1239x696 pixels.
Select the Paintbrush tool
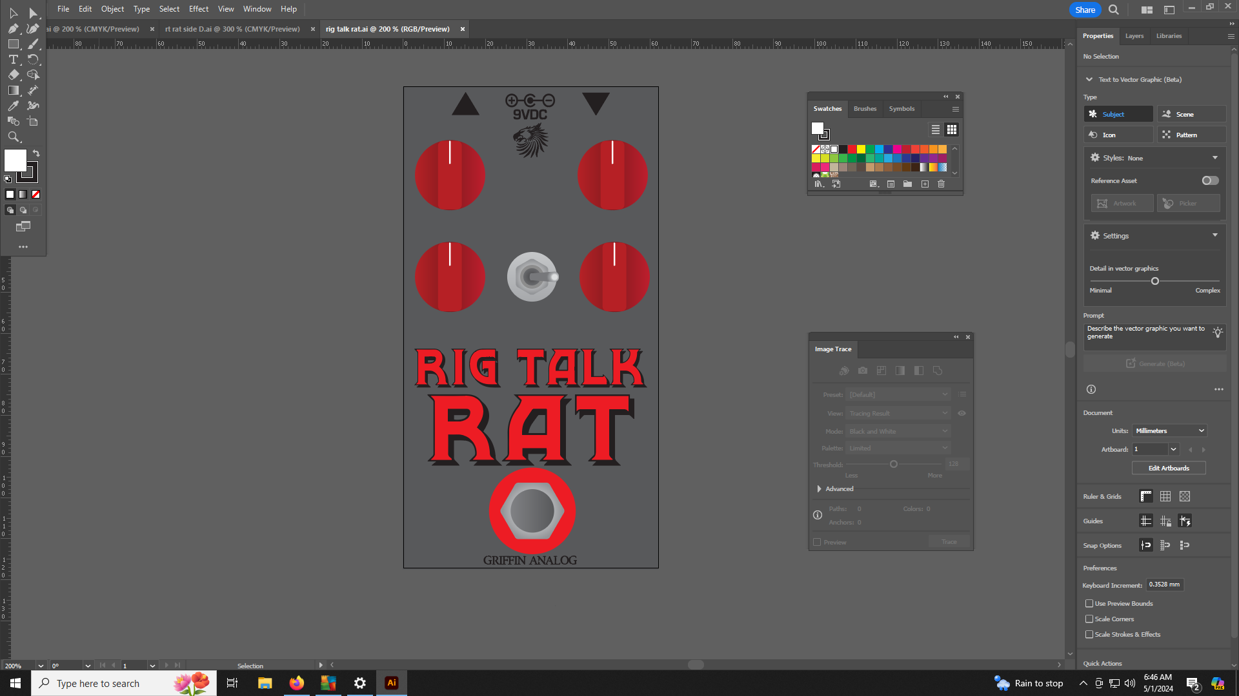pyautogui.click(x=34, y=44)
